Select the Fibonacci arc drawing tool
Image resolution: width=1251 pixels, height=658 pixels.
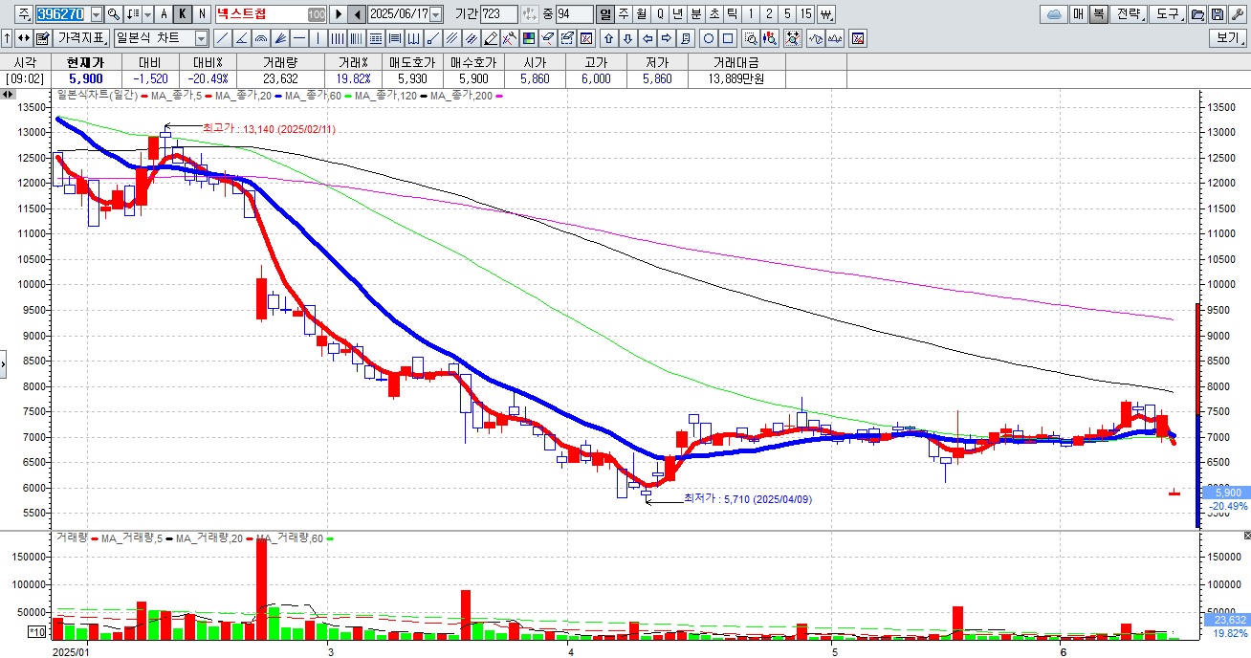tap(260, 38)
